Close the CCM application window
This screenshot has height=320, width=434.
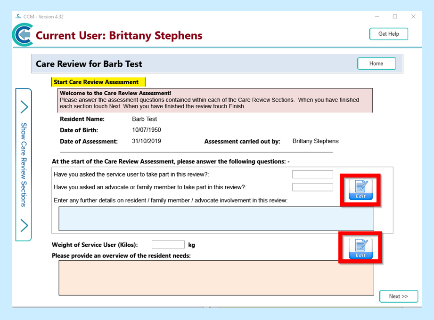click(413, 16)
